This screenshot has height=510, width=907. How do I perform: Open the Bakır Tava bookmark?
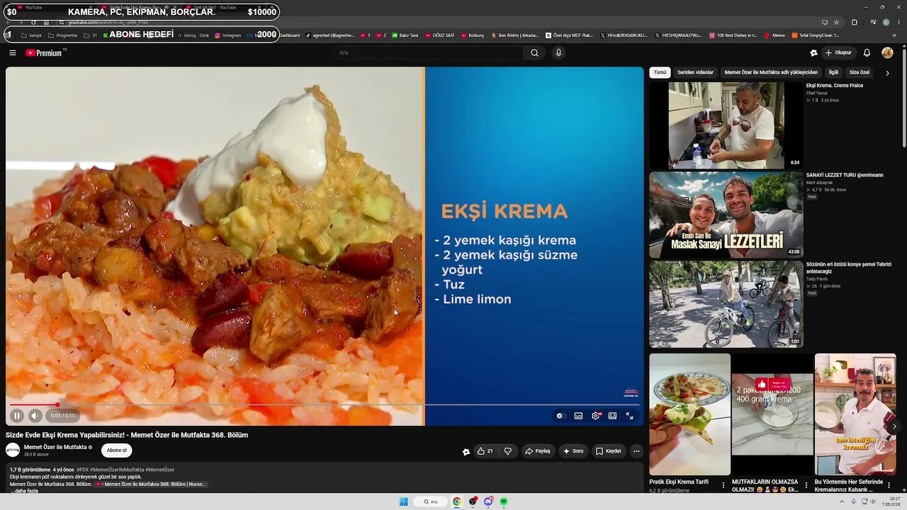tap(404, 35)
